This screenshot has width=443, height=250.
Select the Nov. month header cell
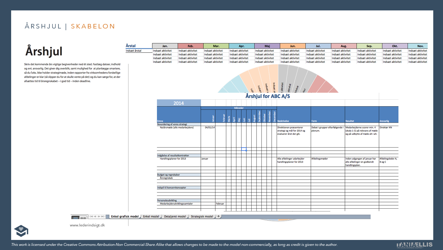click(418, 46)
